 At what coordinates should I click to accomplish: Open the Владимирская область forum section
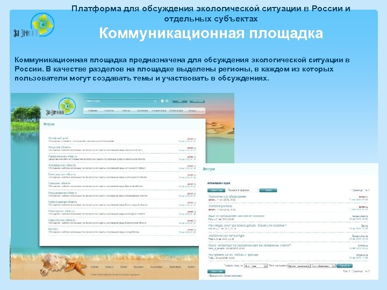[62, 193]
